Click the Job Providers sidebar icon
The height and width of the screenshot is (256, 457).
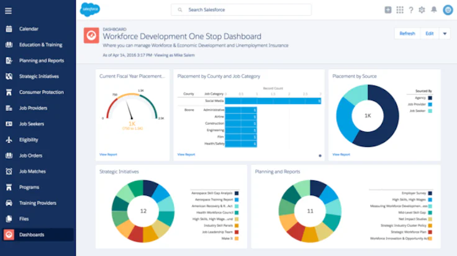point(9,108)
